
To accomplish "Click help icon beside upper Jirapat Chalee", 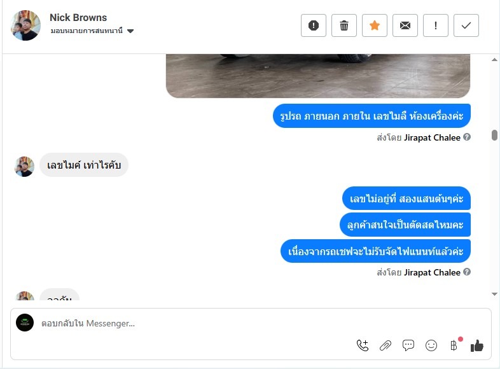I will point(467,137).
